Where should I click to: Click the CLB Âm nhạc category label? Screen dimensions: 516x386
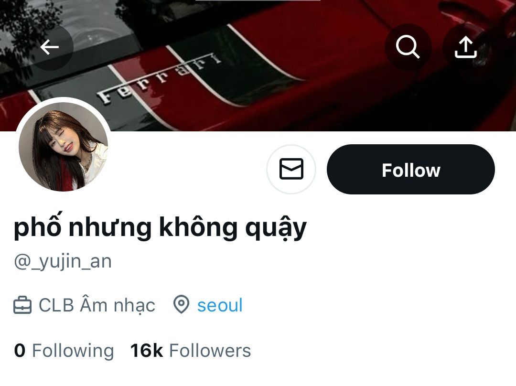pos(97,305)
